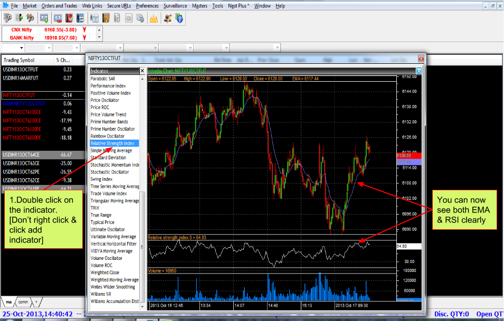Open the red book with checkmark icon
504x321 pixels.
point(69,18)
